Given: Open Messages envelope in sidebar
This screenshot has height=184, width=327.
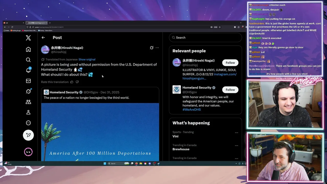Looking at the screenshot, I should [x=28, y=81].
